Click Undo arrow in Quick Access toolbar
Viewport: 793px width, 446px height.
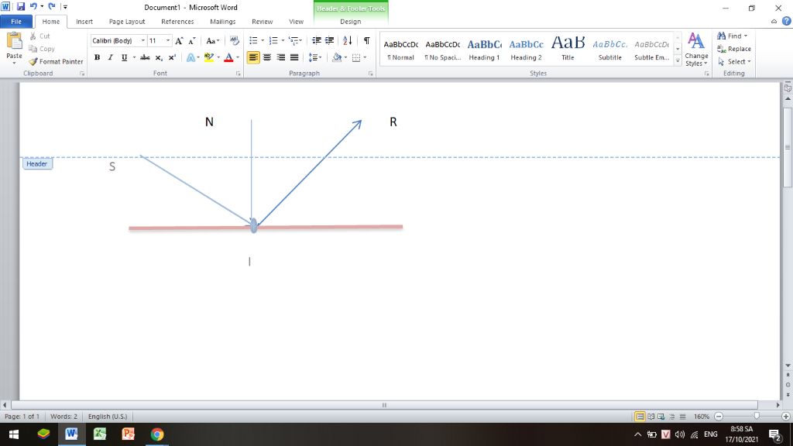click(33, 6)
